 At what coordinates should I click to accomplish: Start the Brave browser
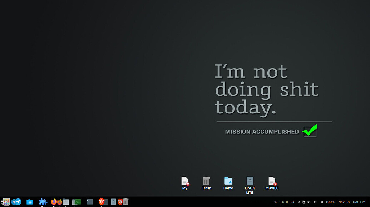coord(102,202)
